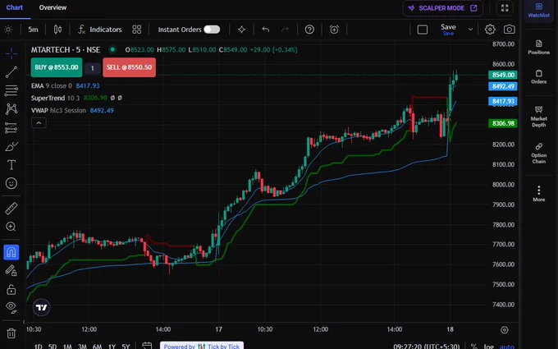
Task: Open indicator templates grid icon
Action: pos(137,30)
